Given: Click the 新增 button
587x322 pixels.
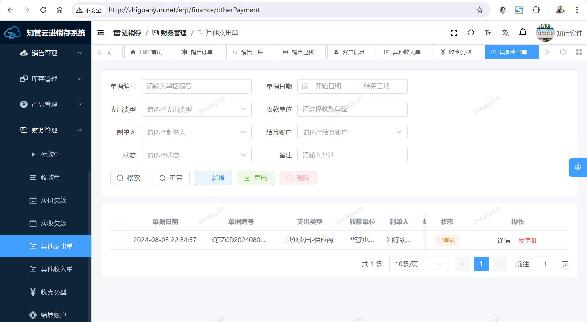Looking at the screenshot, I should 213,178.
